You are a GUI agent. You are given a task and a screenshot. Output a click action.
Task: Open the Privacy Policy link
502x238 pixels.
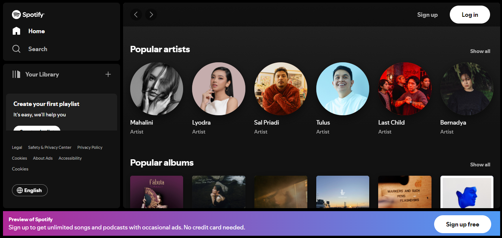point(90,147)
